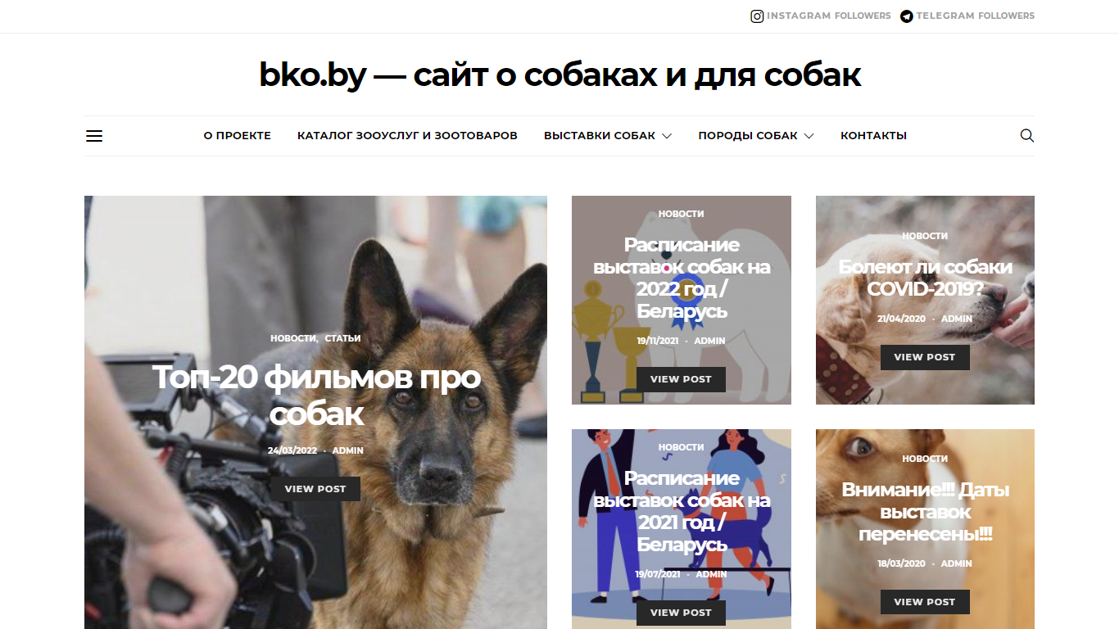Image resolution: width=1119 pixels, height=629 pixels.
Task: Expand the Породы собак dropdown chevron
Action: pos(809,136)
